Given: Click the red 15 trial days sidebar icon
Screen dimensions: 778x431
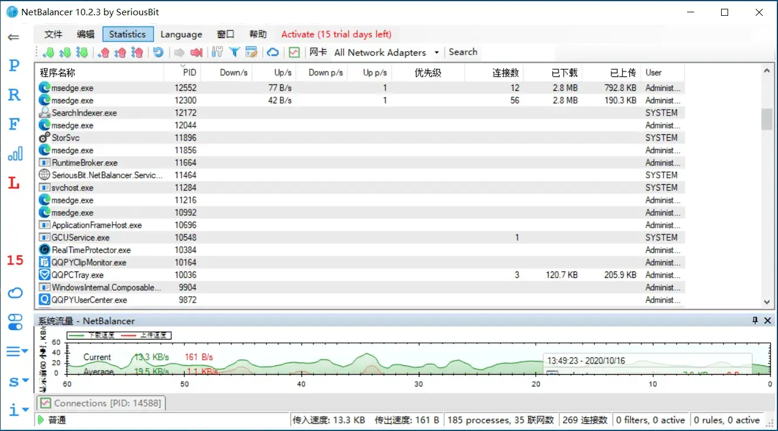Looking at the screenshot, I should tap(15, 260).
